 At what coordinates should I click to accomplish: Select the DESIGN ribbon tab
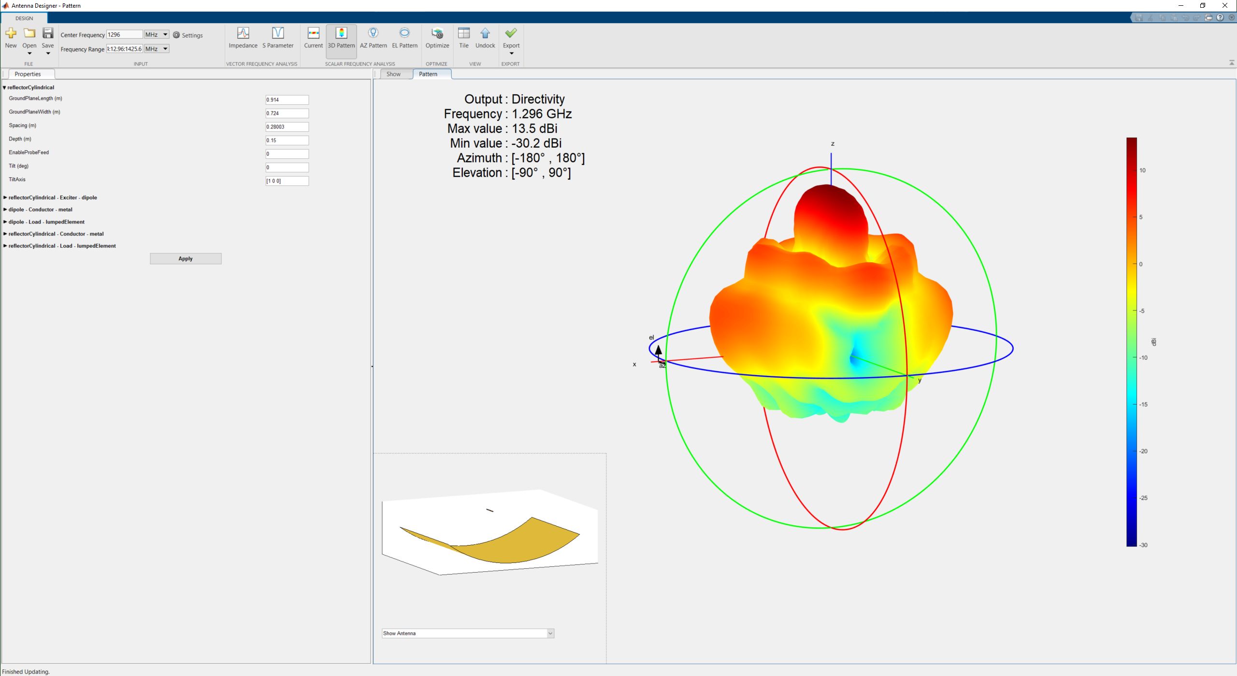[24, 18]
